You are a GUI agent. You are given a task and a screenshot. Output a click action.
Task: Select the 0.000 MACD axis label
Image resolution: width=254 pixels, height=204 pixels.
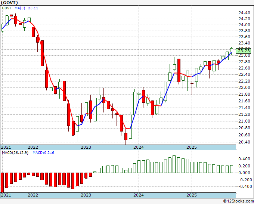point(244,173)
